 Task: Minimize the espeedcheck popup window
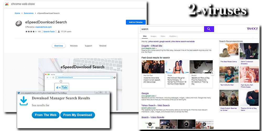[96, 92]
